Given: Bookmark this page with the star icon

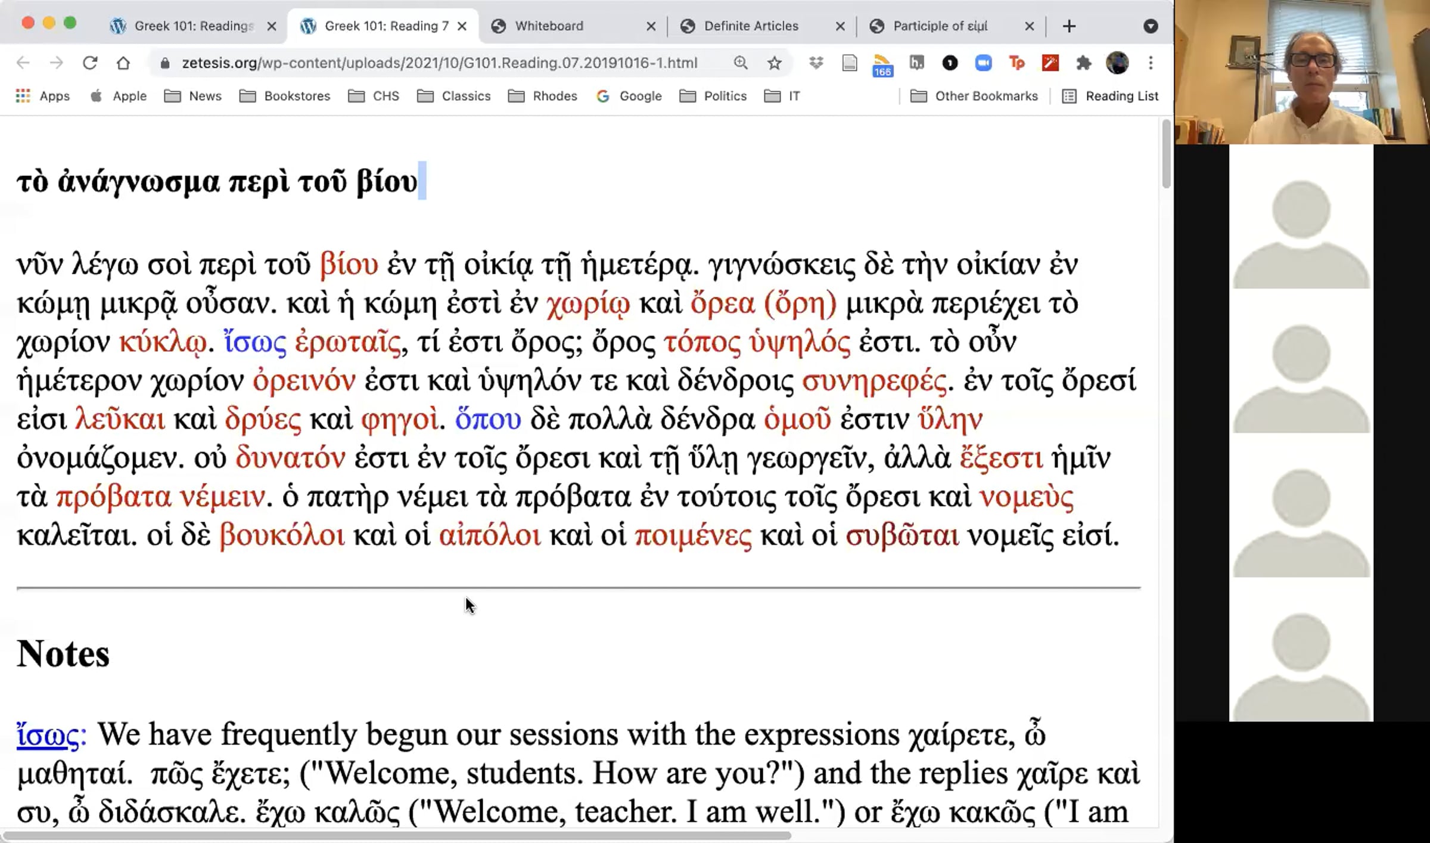Looking at the screenshot, I should (774, 63).
